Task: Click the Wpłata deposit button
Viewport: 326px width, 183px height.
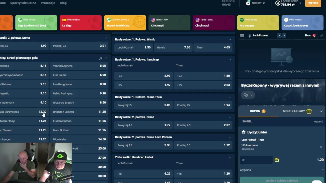Action: (313, 3)
